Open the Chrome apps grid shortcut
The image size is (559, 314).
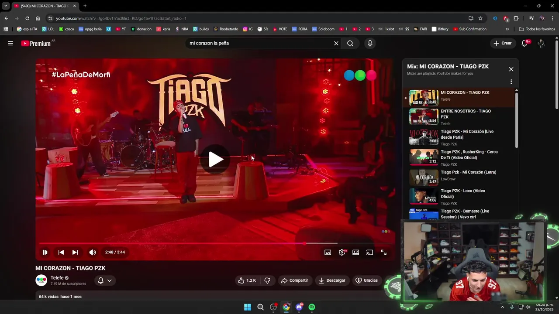6,29
